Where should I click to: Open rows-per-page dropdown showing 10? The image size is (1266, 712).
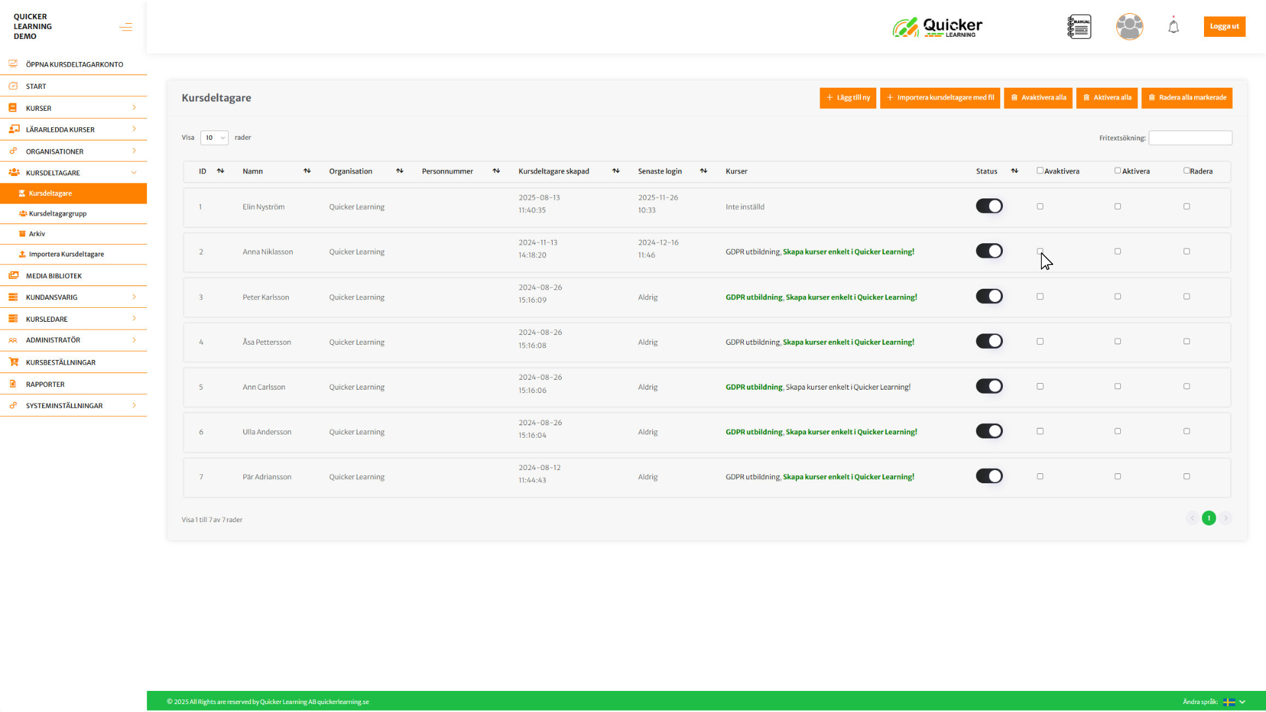point(214,138)
